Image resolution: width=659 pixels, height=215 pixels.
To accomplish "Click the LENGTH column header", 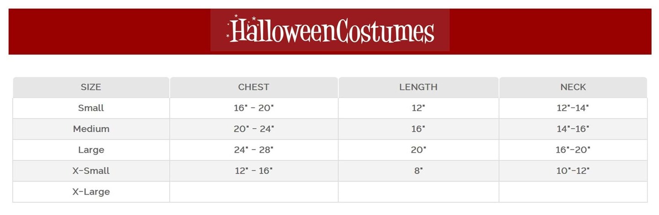I will click(x=418, y=87).
